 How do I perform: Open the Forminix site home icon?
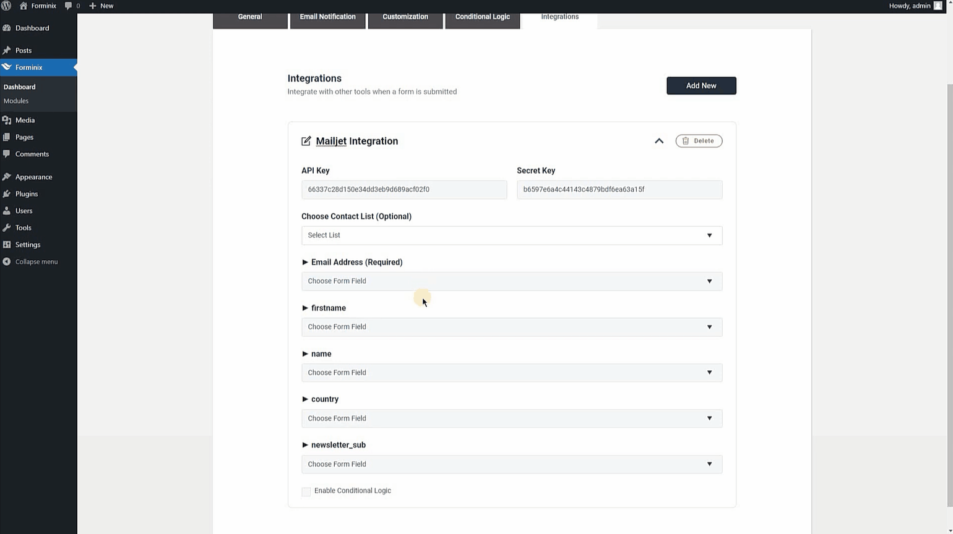[x=24, y=6]
